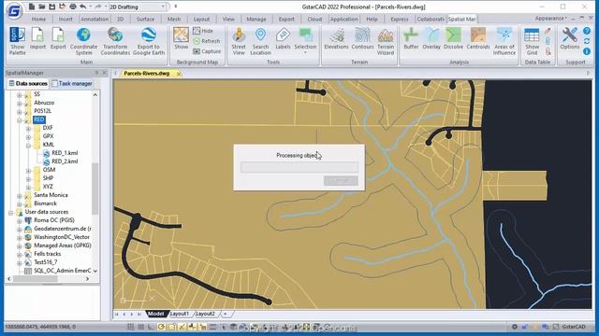Open the Home ribbon tab
The height and width of the screenshot is (336, 599).
click(38, 19)
